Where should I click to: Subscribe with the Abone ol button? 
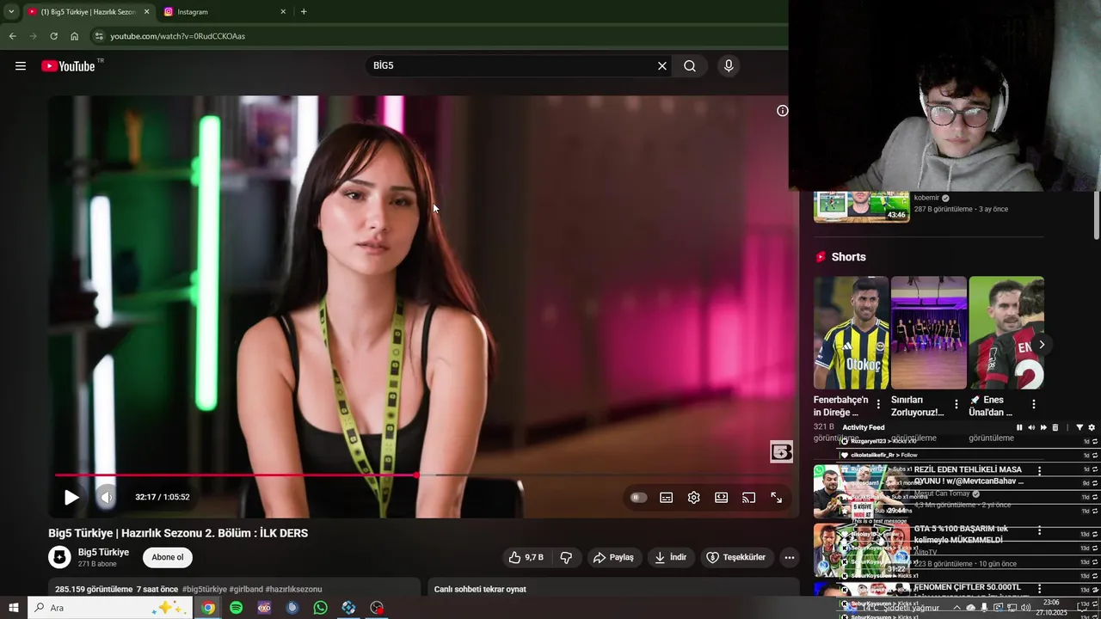point(168,557)
